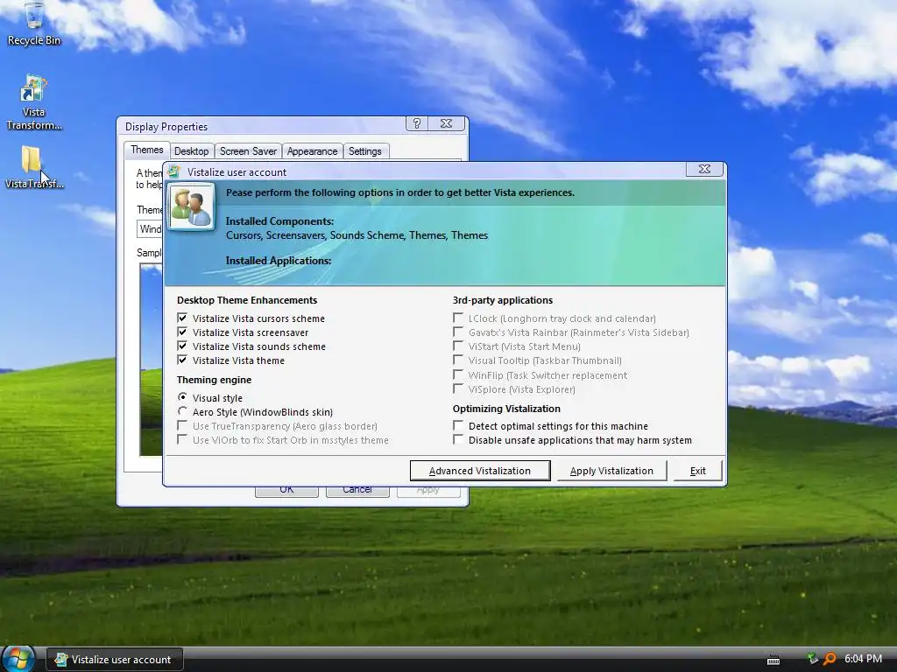The height and width of the screenshot is (672, 897).
Task: Click the orange magnifier tray icon
Action: click(830, 659)
